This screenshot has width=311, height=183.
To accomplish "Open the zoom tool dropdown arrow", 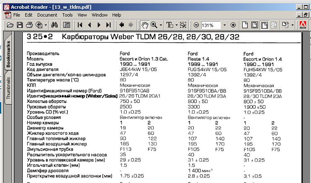I will coord(161,25).
